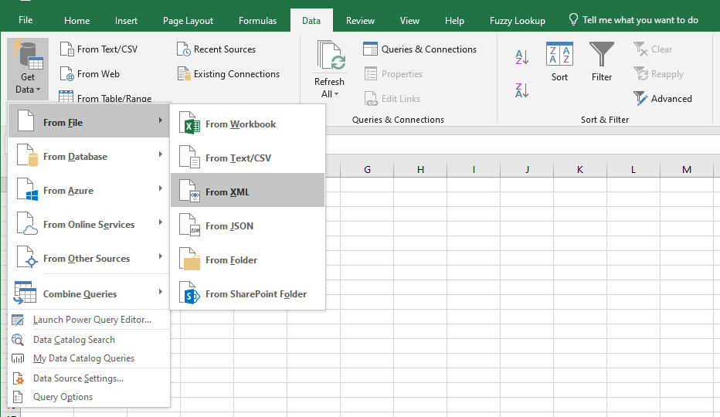Open the Sort dialog button

(559, 62)
